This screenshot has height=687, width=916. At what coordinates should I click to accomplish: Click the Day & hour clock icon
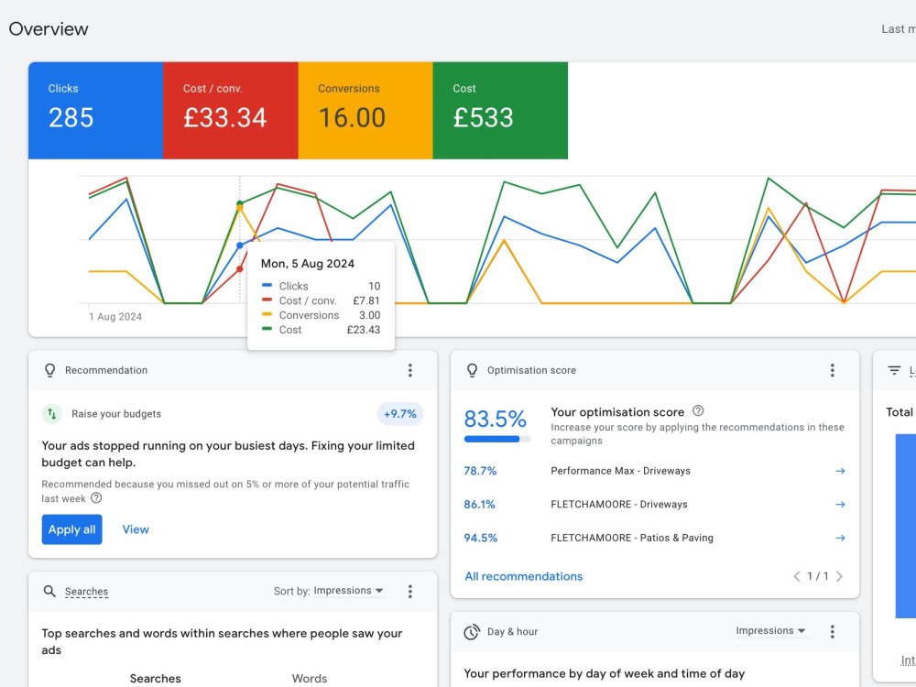click(x=472, y=631)
